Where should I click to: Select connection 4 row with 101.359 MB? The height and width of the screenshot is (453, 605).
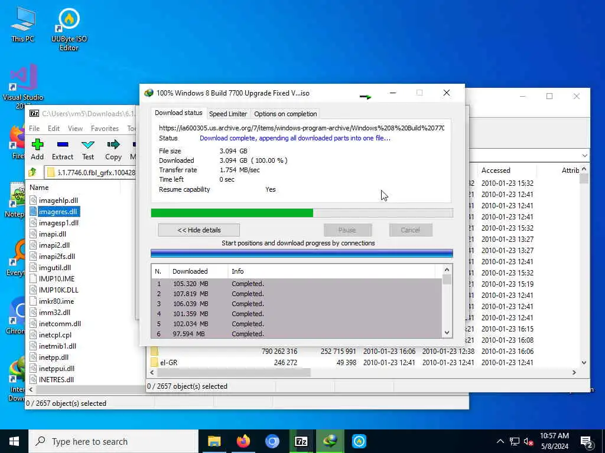point(297,314)
